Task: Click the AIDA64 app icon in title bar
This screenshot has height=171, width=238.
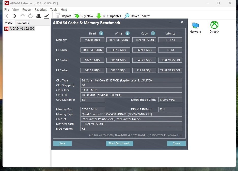Action: click(7, 3)
